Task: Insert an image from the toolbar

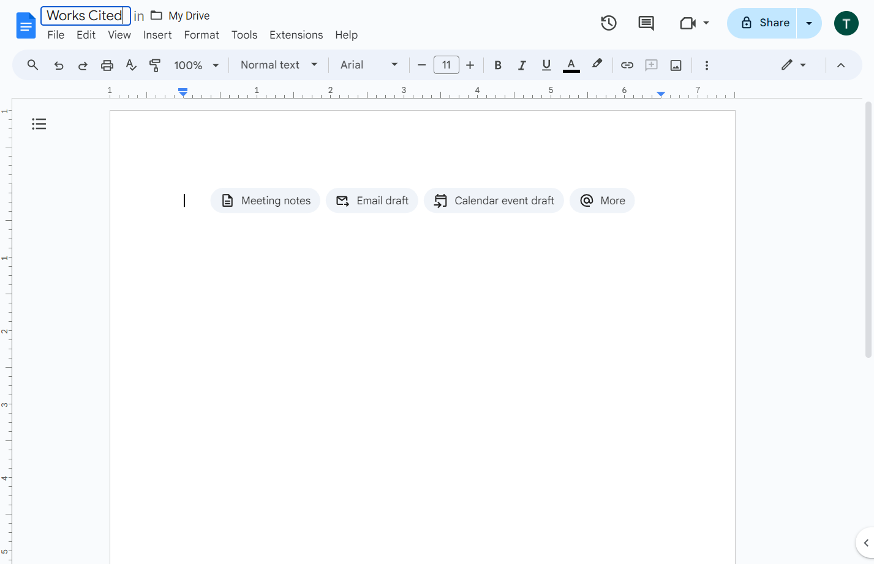Action: tap(676, 65)
